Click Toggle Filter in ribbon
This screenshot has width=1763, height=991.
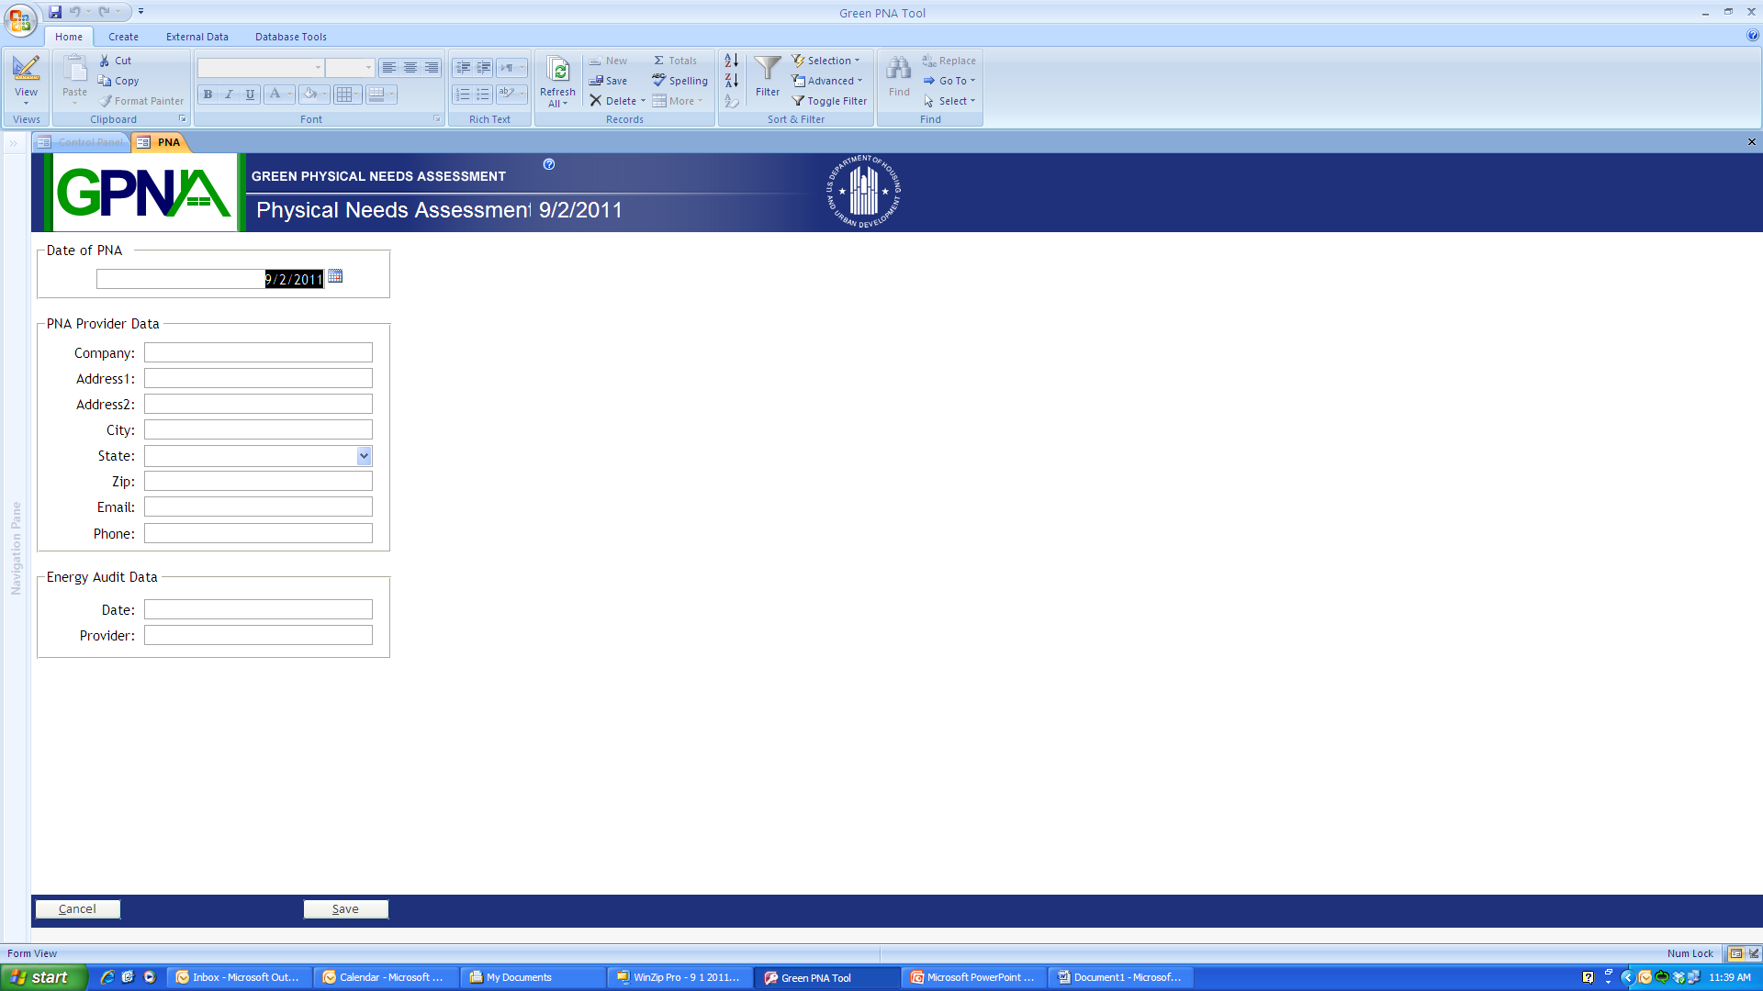pos(829,101)
